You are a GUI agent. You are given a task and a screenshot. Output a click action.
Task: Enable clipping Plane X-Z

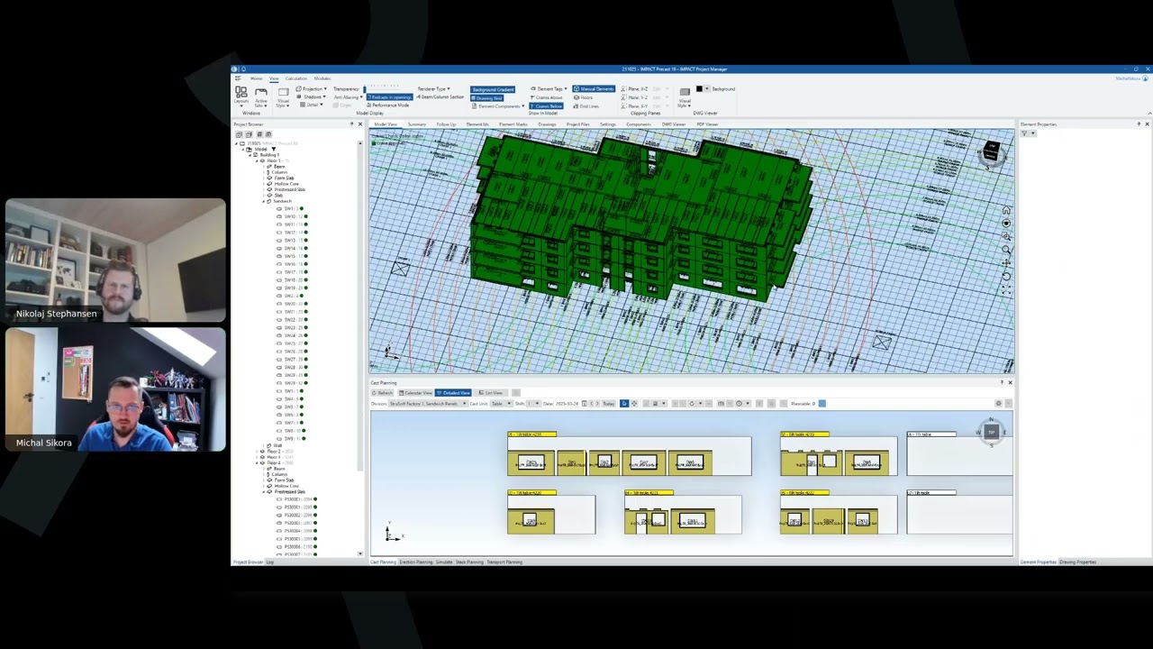point(634,89)
